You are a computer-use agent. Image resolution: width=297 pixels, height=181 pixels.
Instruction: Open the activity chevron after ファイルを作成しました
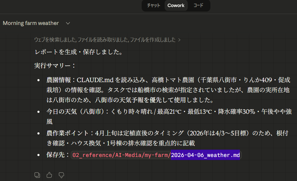[x=179, y=40]
